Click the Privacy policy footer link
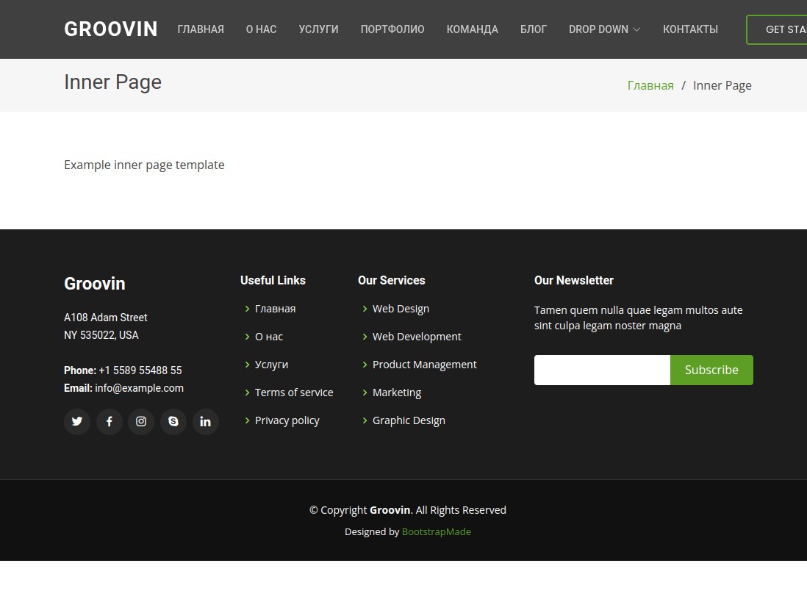The image size is (807, 613). click(287, 420)
